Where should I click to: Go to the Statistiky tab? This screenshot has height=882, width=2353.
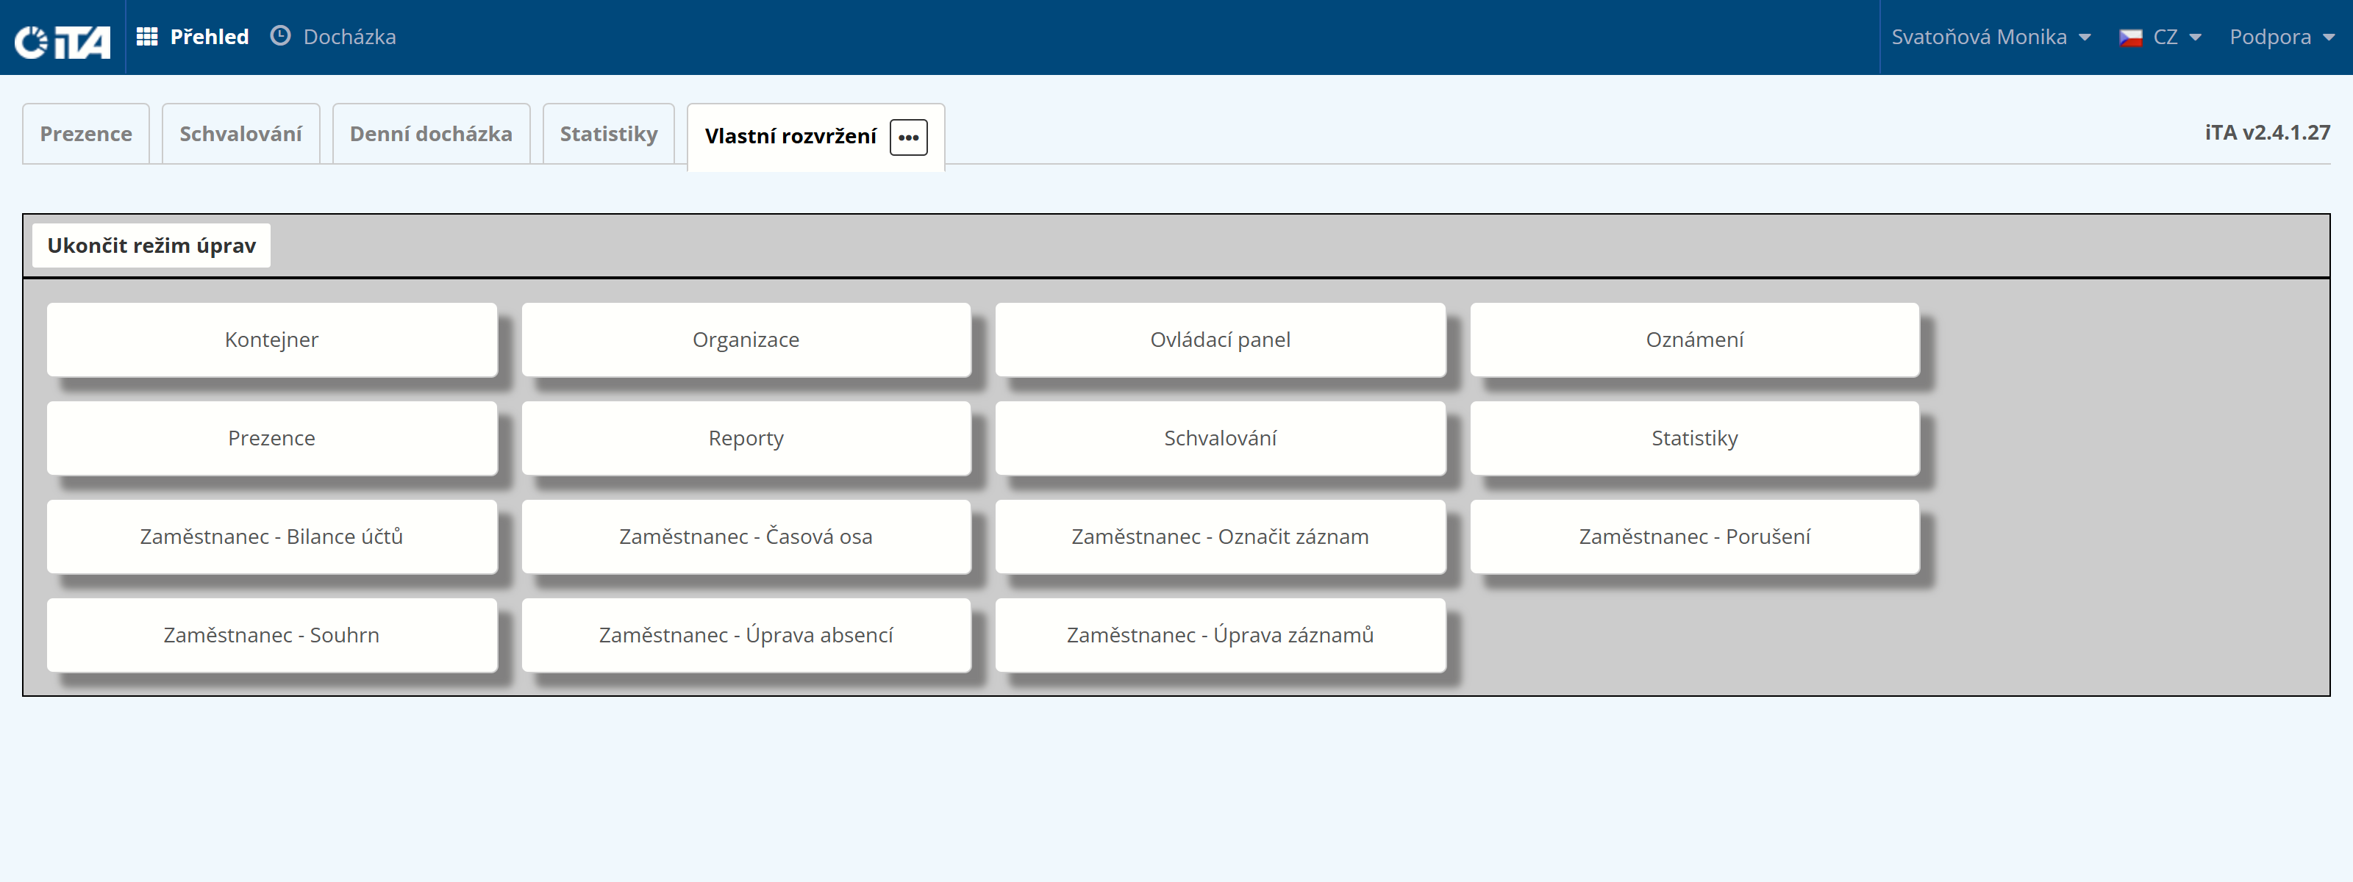tap(608, 133)
